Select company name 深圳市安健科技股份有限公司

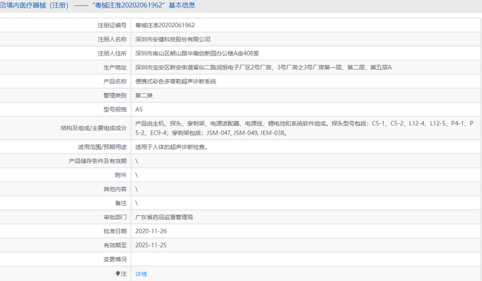(x=173, y=39)
